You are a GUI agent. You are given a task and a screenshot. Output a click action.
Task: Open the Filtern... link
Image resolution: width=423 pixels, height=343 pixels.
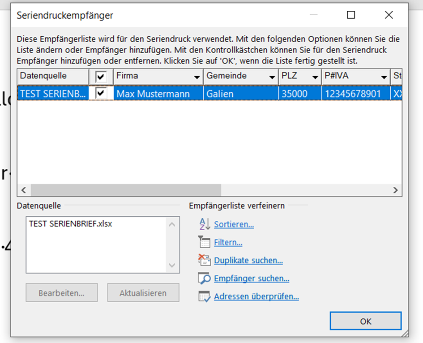(228, 242)
